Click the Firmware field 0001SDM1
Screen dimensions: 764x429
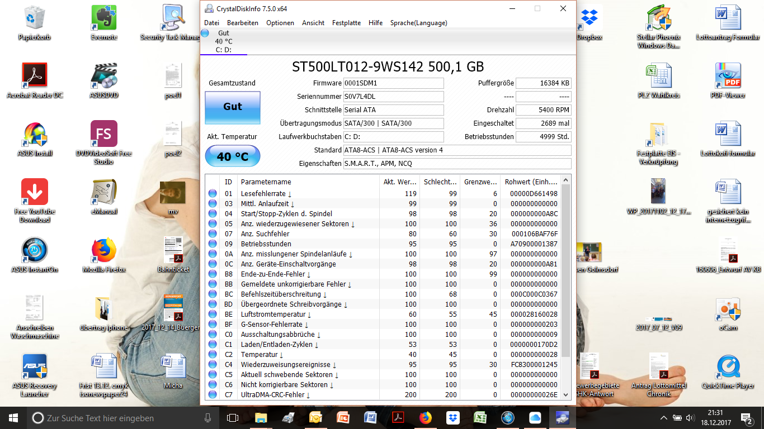click(393, 83)
